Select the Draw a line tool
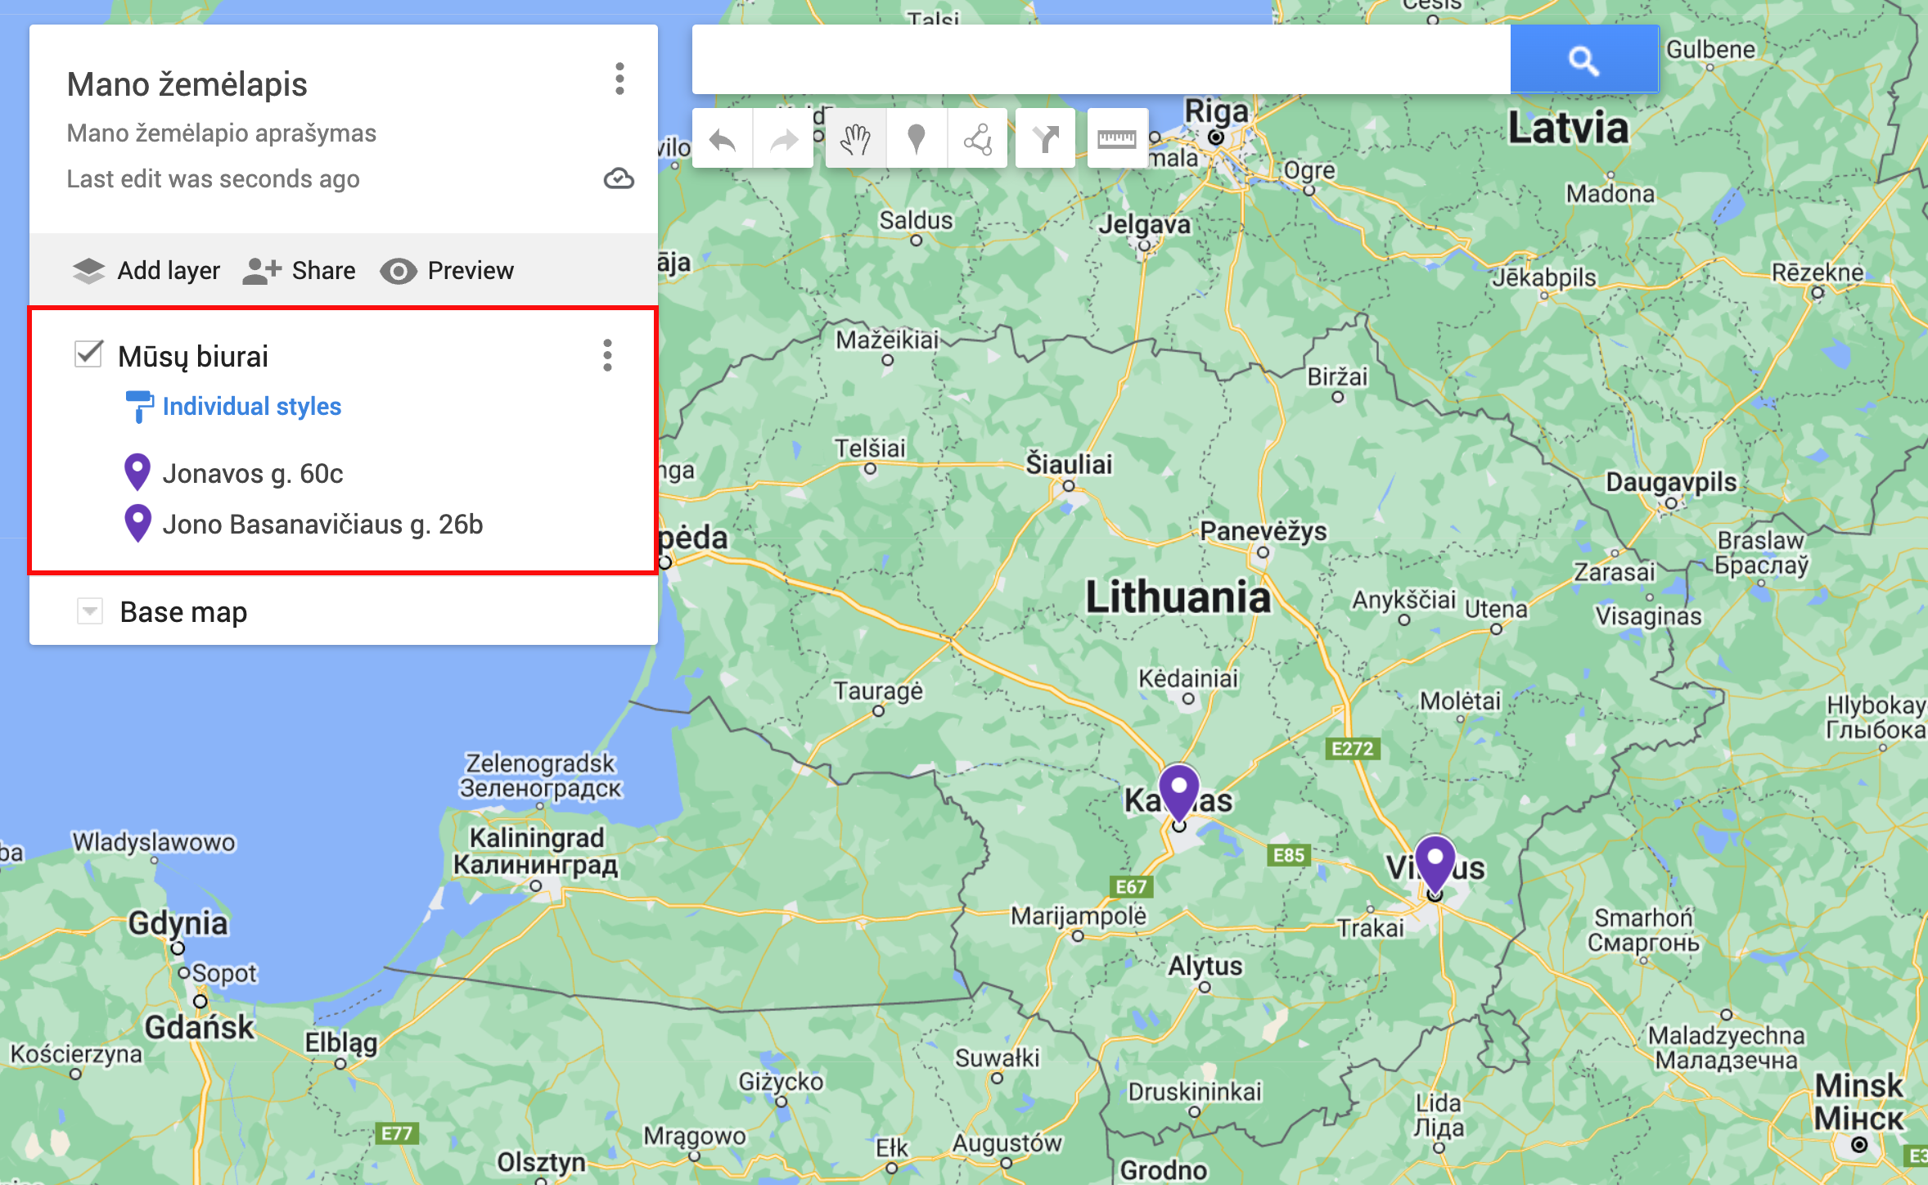The height and width of the screenshot is (1185, 1928). (x=978, y=140)
